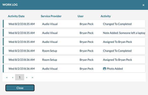The width and height of the screenshot is (148, 95).
Task: Select Audio Visual Assigned To Bryan Peck row
Action: [74, 42]
